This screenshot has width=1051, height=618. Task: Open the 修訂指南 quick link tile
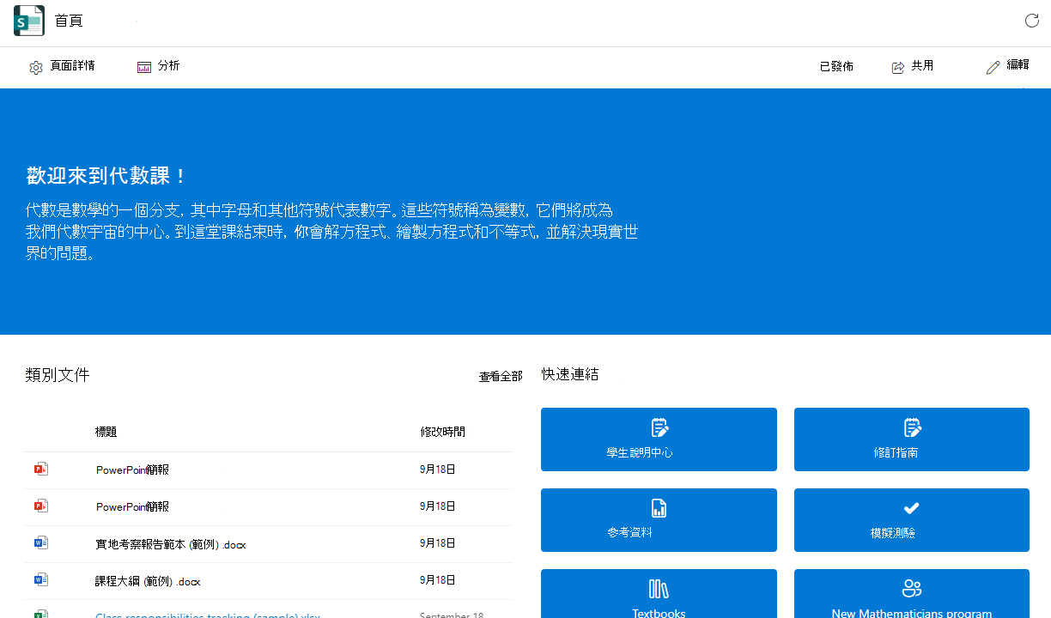click(912, 439)
